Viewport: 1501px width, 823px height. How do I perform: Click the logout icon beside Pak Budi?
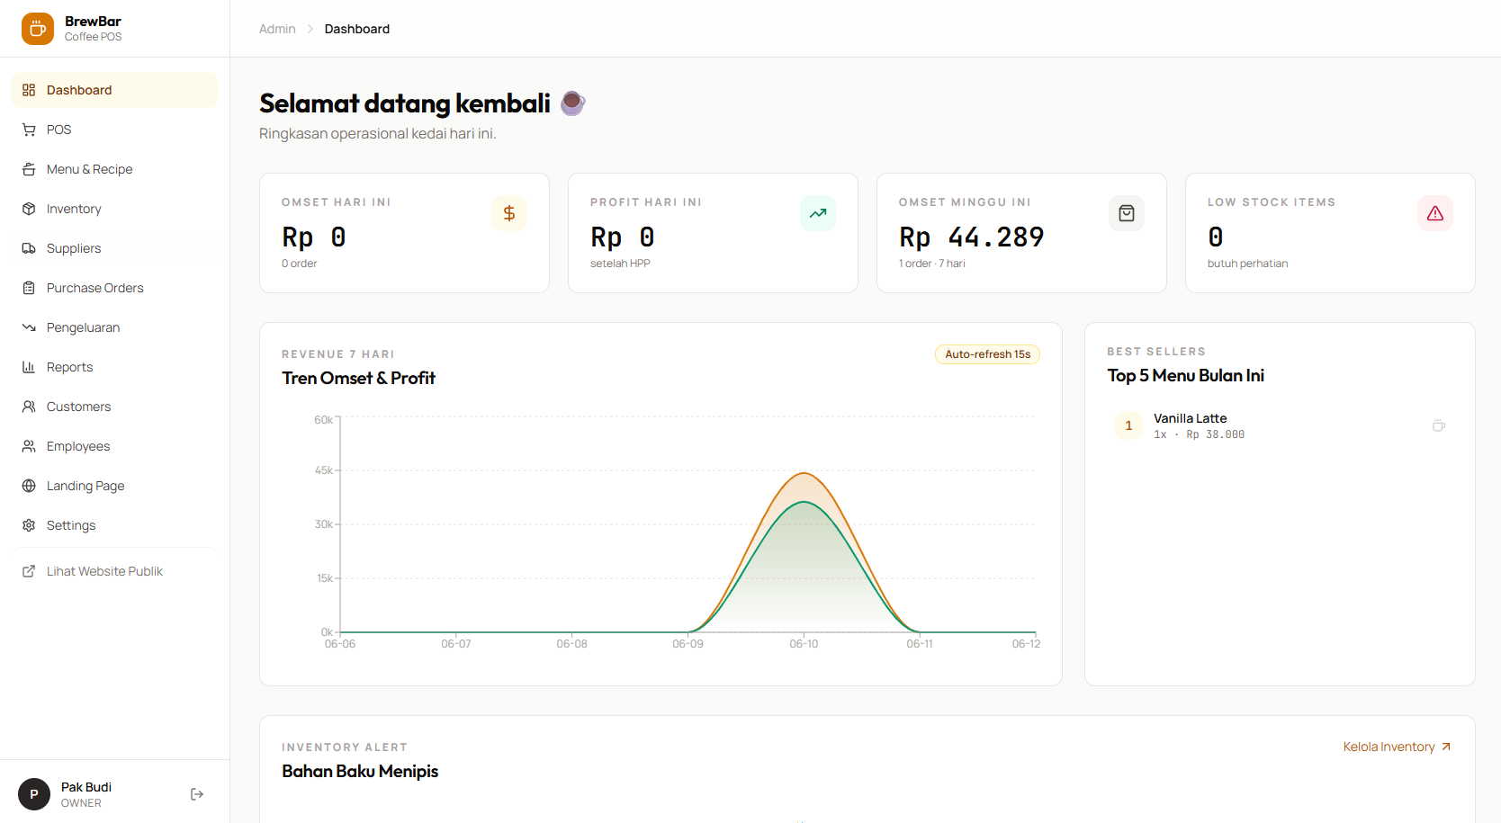click(197, 794)
